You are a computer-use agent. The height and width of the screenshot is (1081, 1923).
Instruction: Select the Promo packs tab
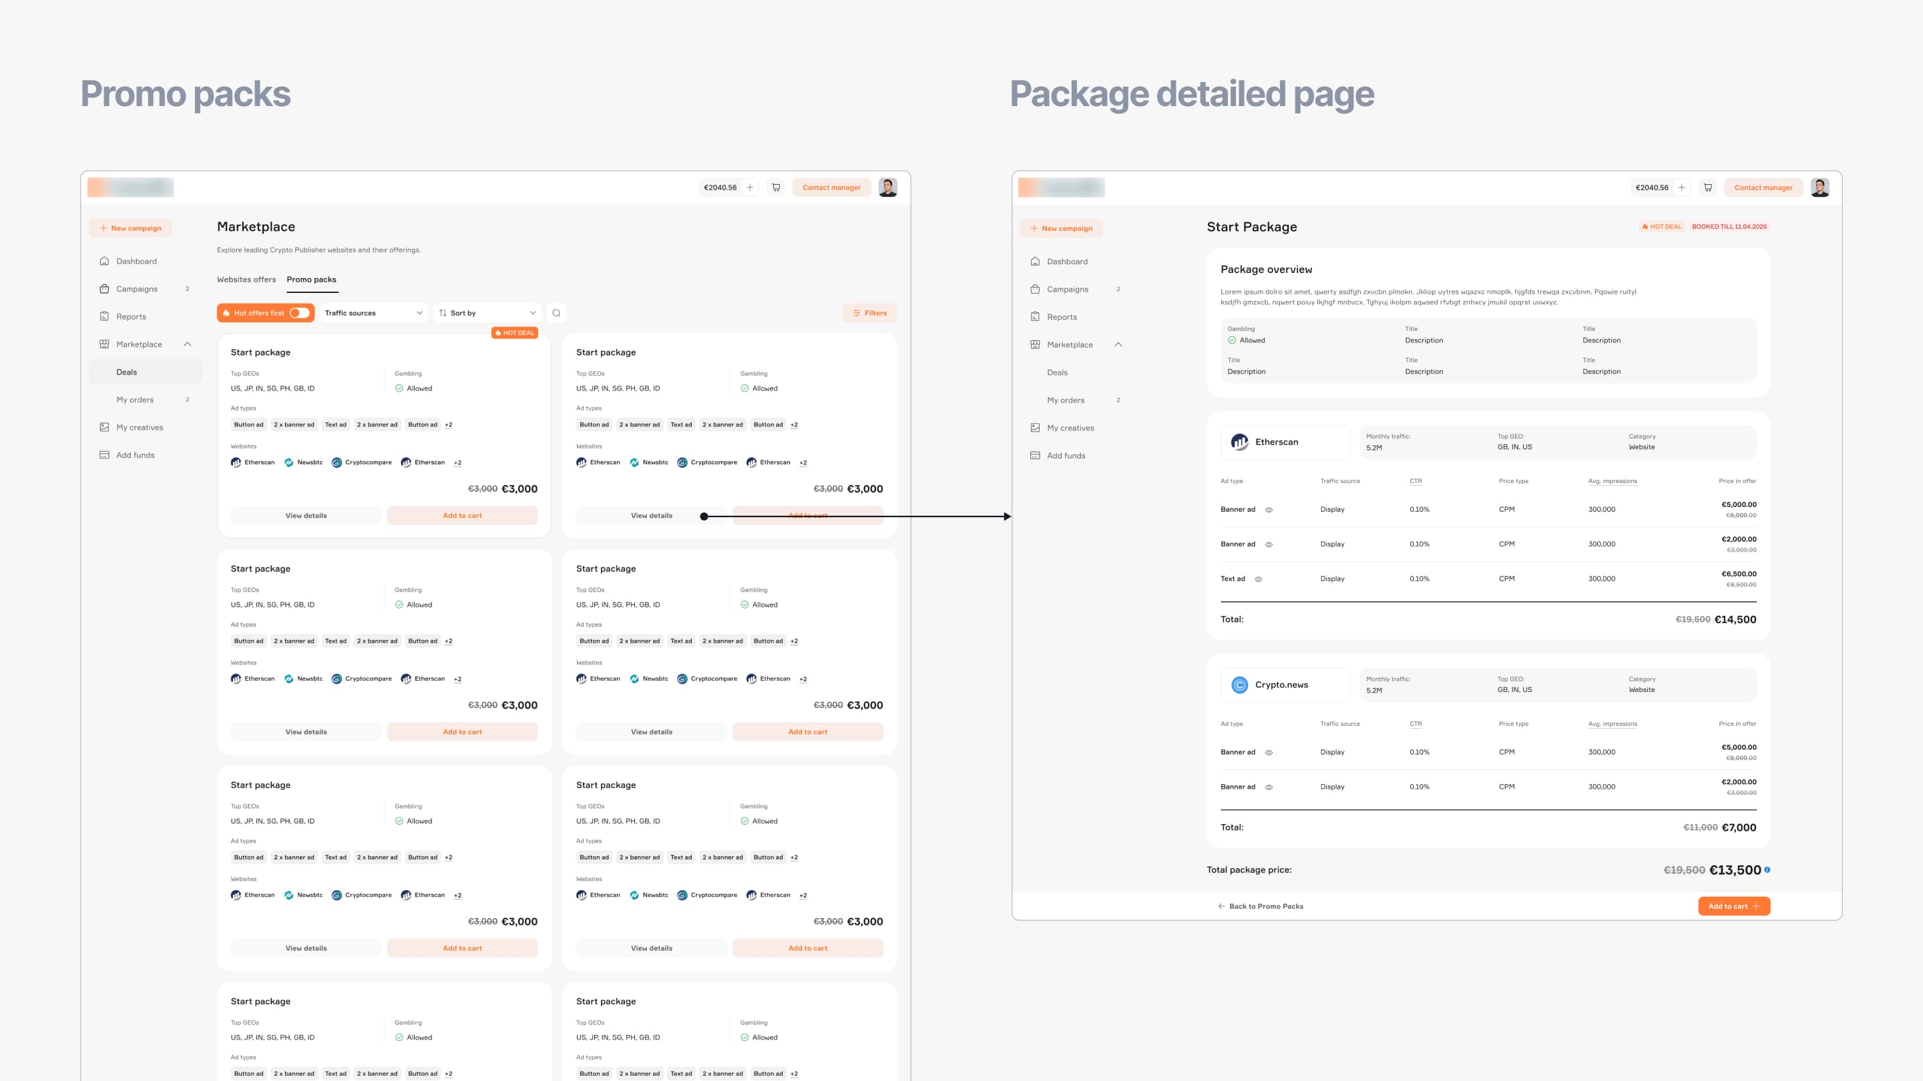311,280
